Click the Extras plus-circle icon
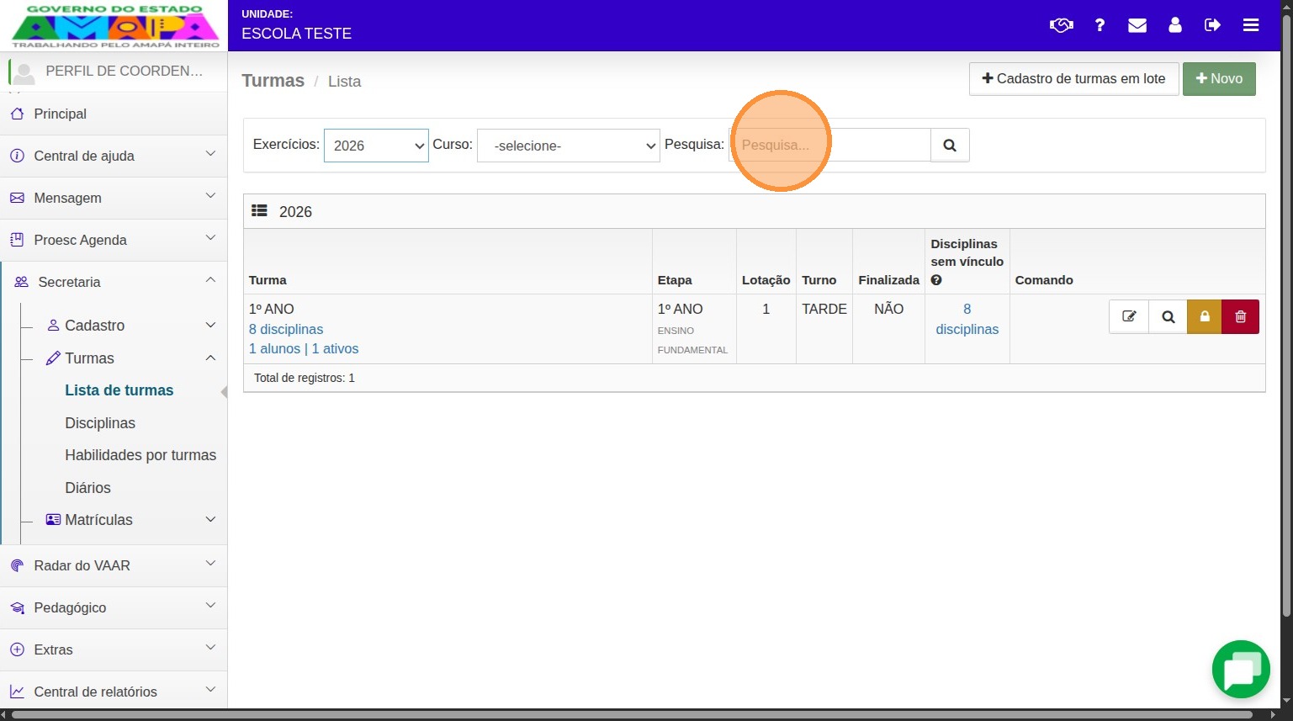 17,649
